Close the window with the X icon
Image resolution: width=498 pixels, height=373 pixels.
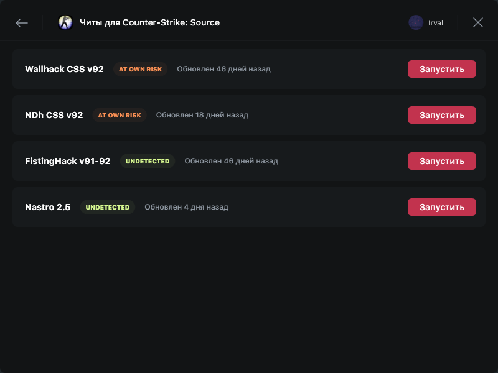[x=477, y=22]
